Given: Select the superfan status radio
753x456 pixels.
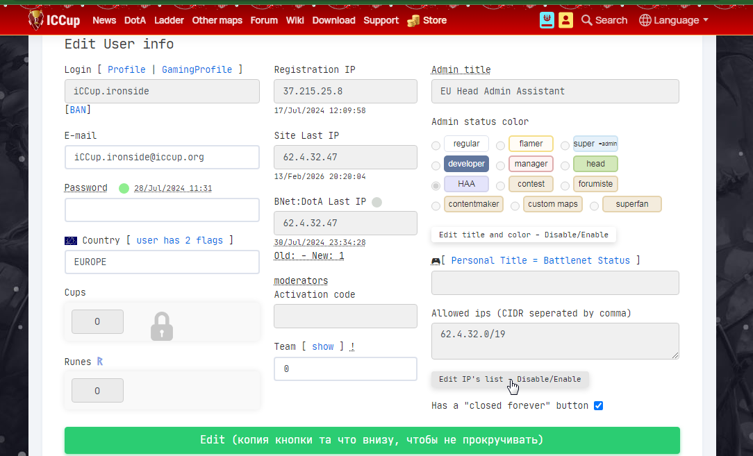Looking at the screenshot, I should (594, 206).
